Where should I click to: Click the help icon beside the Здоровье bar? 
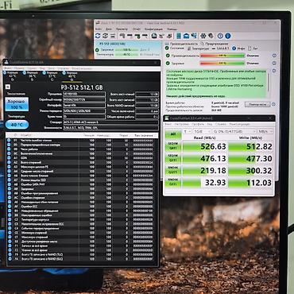click(x=274, y=64)
